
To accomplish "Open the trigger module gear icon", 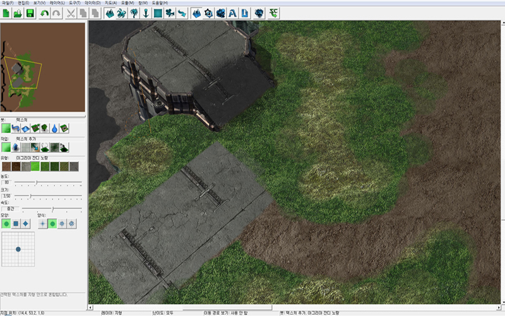I will point(209,13).
